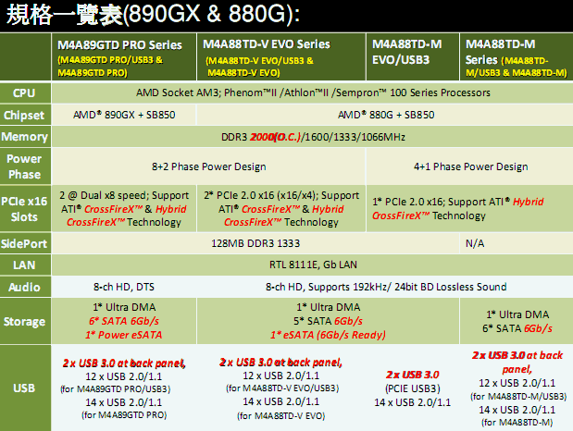This screenshot has height=431, width=573.
Task: Click the '4+1 Phase Power Design' cell
Action: (x=470, y=166)
